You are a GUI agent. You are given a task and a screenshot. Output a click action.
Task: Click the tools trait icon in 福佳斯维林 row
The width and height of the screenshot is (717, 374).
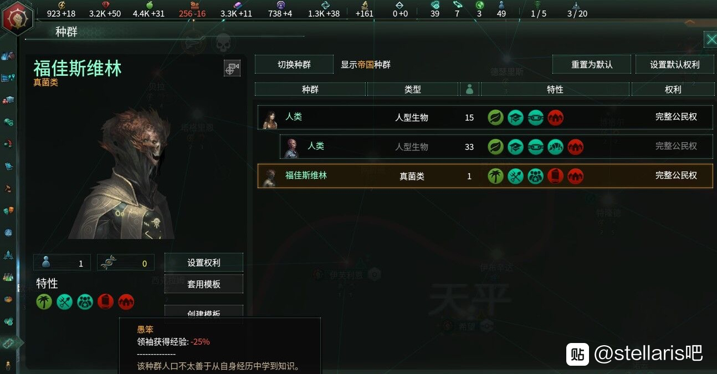coord(515,176)
